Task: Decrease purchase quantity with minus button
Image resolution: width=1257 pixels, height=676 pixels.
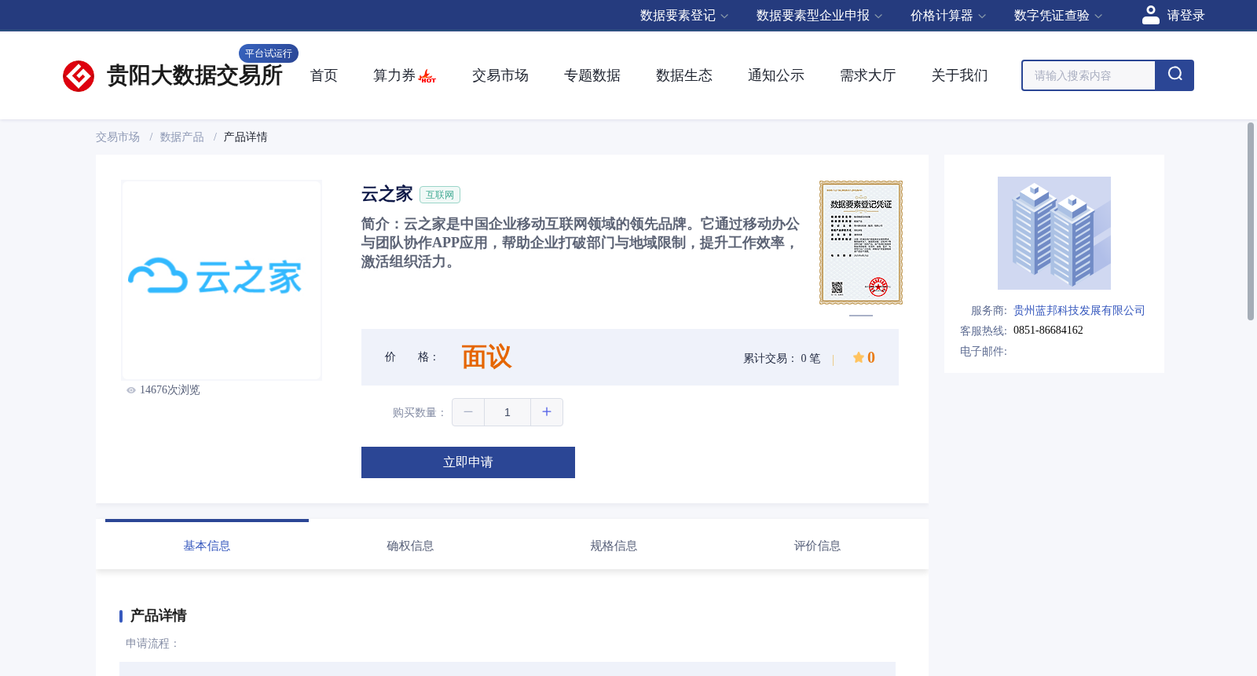Action: pyautogui.click(x=468, y=412)
